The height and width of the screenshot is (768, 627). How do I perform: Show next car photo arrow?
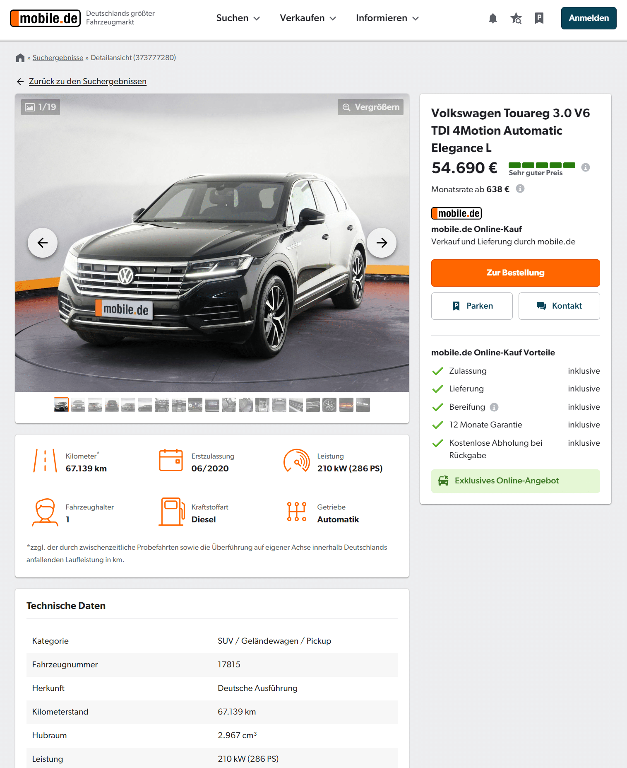(x=382, y=243)
